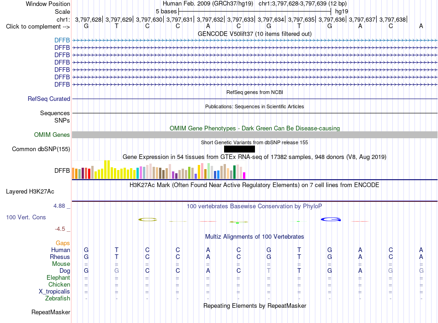Click the SNPs track label
The height and width of the screenshot is (323, 438).
62,120
